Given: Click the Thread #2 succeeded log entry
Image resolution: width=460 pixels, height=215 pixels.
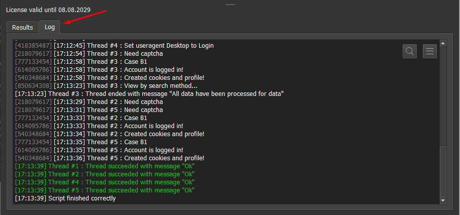Looking at the screenshot, I should coord(105,174).
